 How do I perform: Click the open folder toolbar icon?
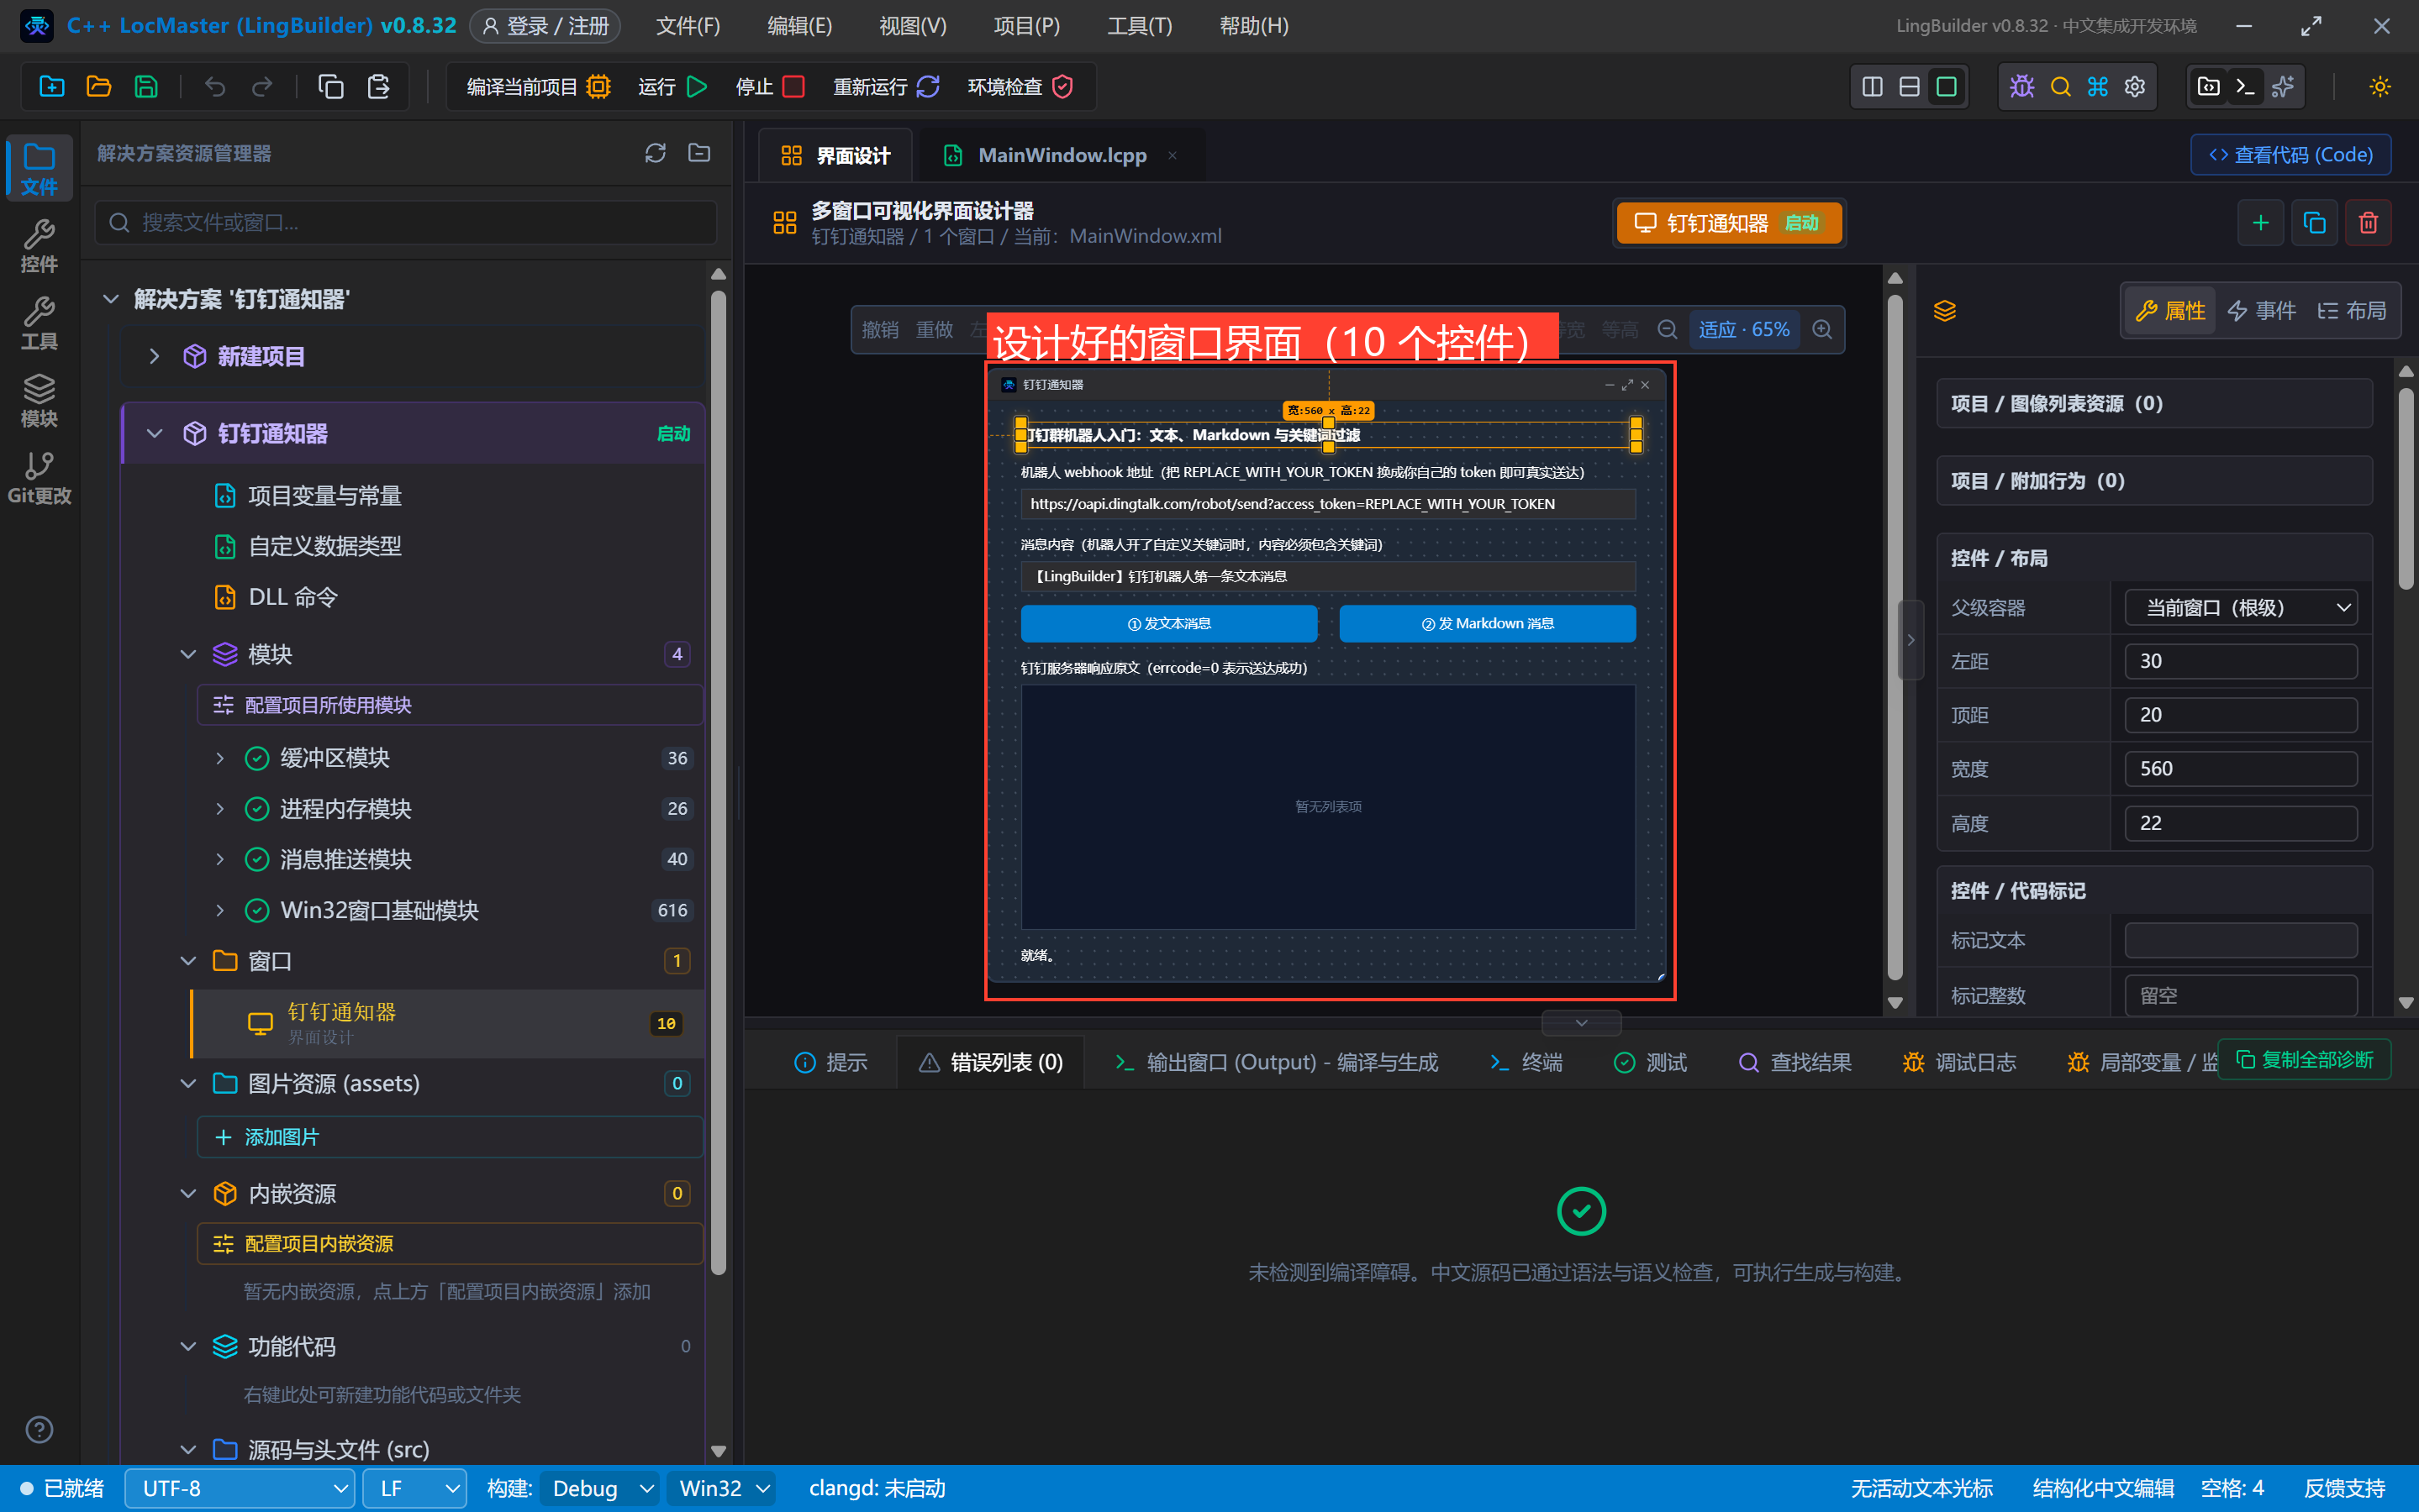tap(99, 87)
